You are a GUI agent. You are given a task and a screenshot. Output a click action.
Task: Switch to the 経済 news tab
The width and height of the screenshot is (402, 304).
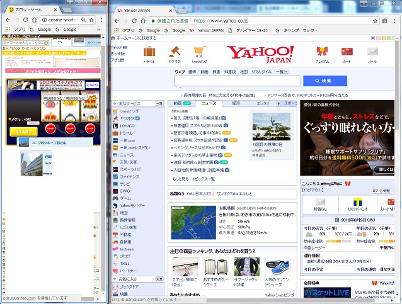[x=236, y=103]
